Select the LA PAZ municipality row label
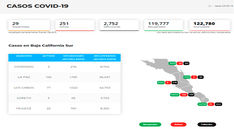 click(x=24, y=77)
